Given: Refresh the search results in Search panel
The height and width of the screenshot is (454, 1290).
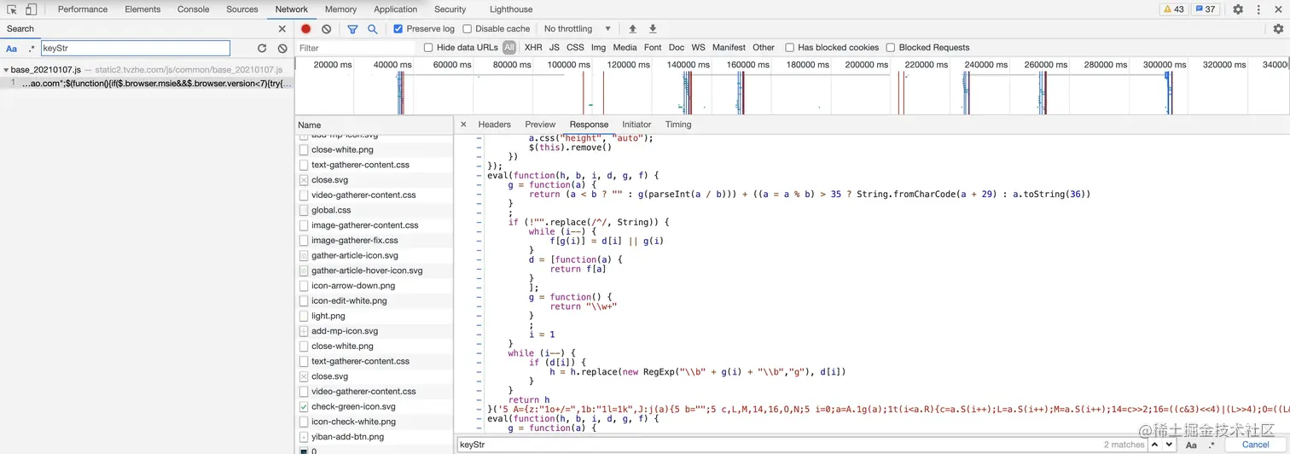Looking at the screenshot, I should 262,49.
